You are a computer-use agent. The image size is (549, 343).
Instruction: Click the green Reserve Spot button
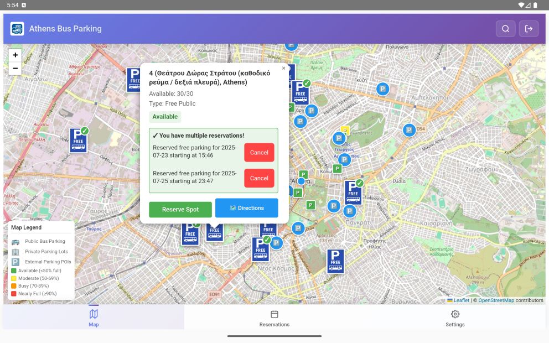(x=180, y=209)
